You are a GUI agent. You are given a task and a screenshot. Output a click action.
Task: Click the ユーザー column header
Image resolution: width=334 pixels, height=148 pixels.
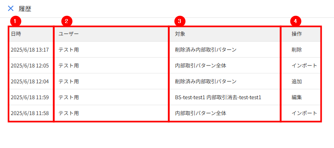[x=69, y=34]
